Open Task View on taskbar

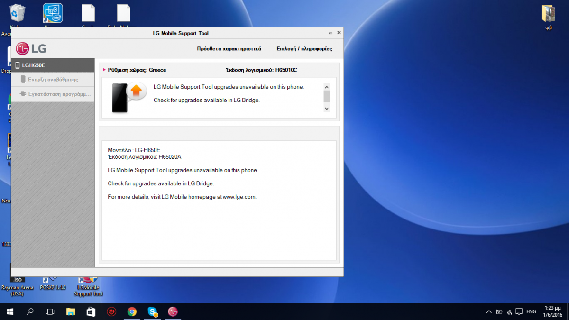[50, 311]
